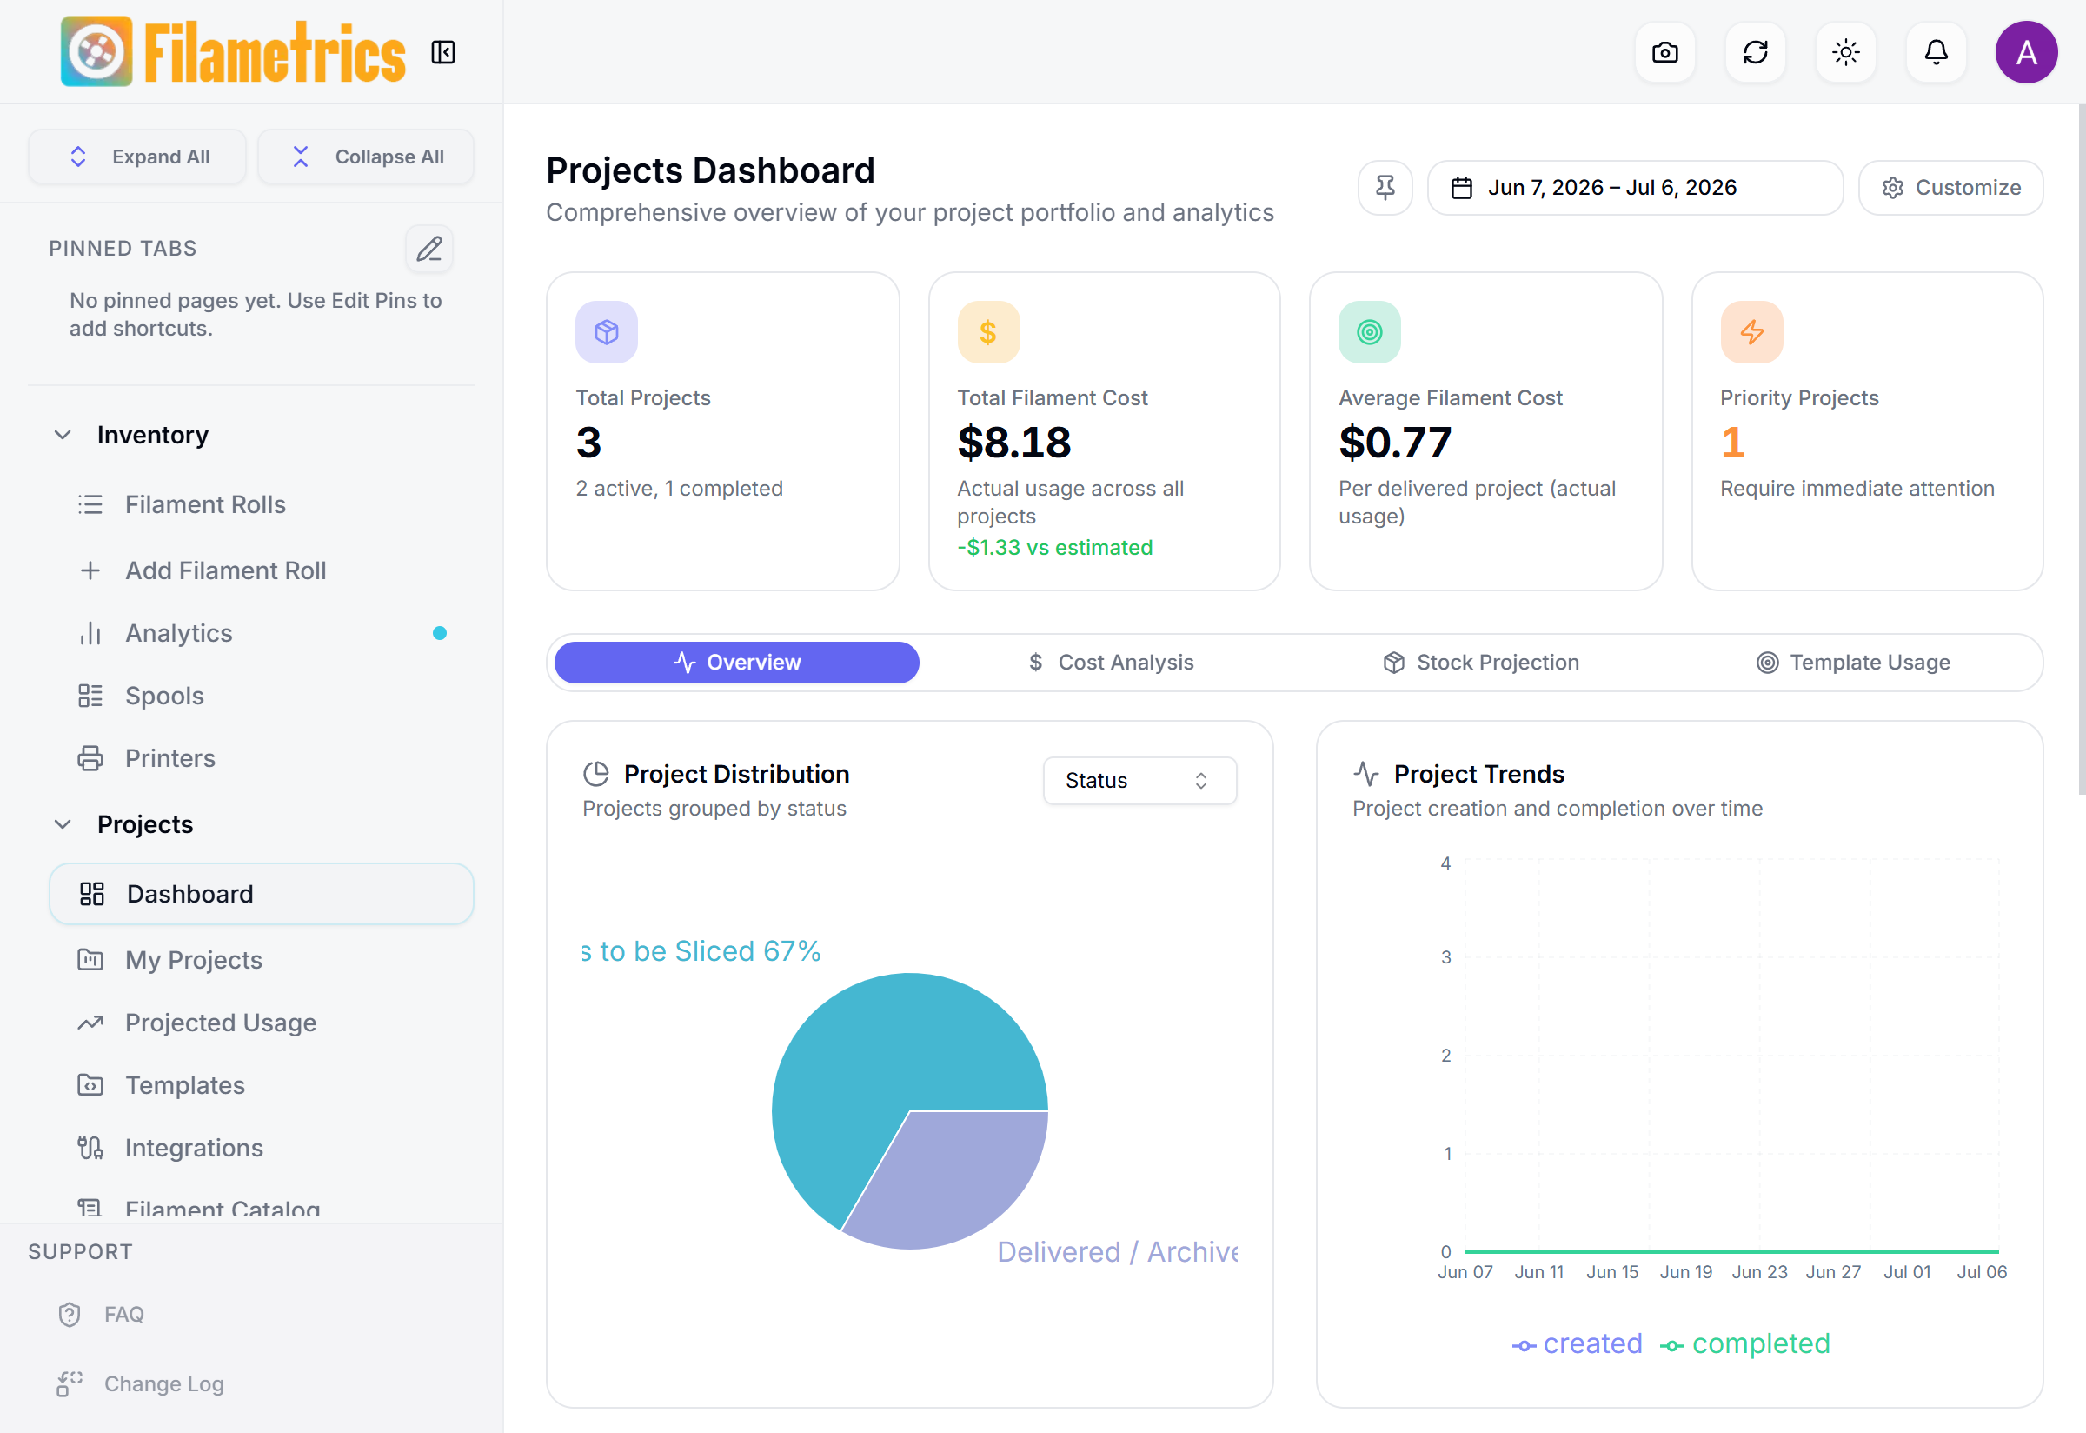Click Project Trends activity icon
Image resolution: width=2086 pixels, height=1433 pixels.
pyautogui.click(x=1366, y=774)
